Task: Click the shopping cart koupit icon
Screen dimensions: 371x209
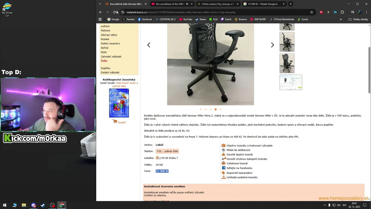Action: coord(114,122)
